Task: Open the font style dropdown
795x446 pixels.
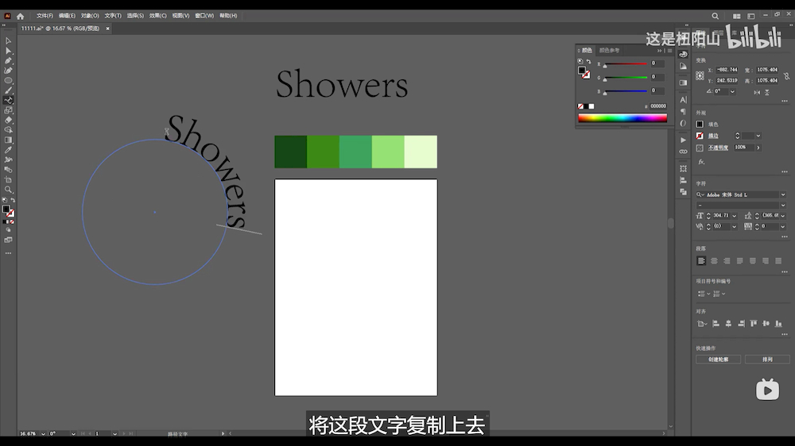Action: click(783, 206)
